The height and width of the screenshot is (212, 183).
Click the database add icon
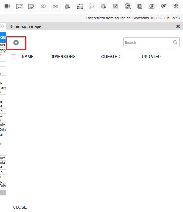68,7
